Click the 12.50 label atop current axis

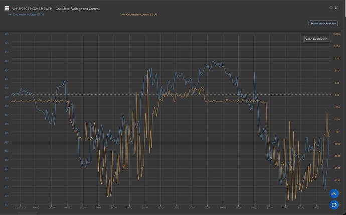click(x=337, y=34)
